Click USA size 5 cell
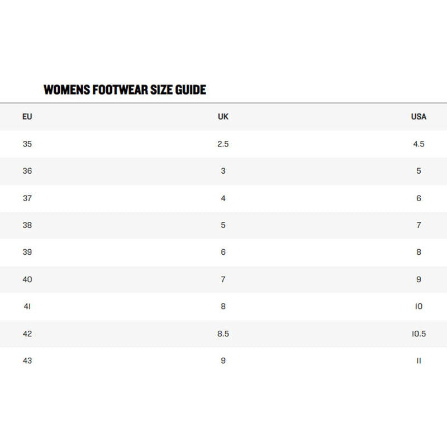The height and width of the screenshot is (447, 447). tap(419, 171)
